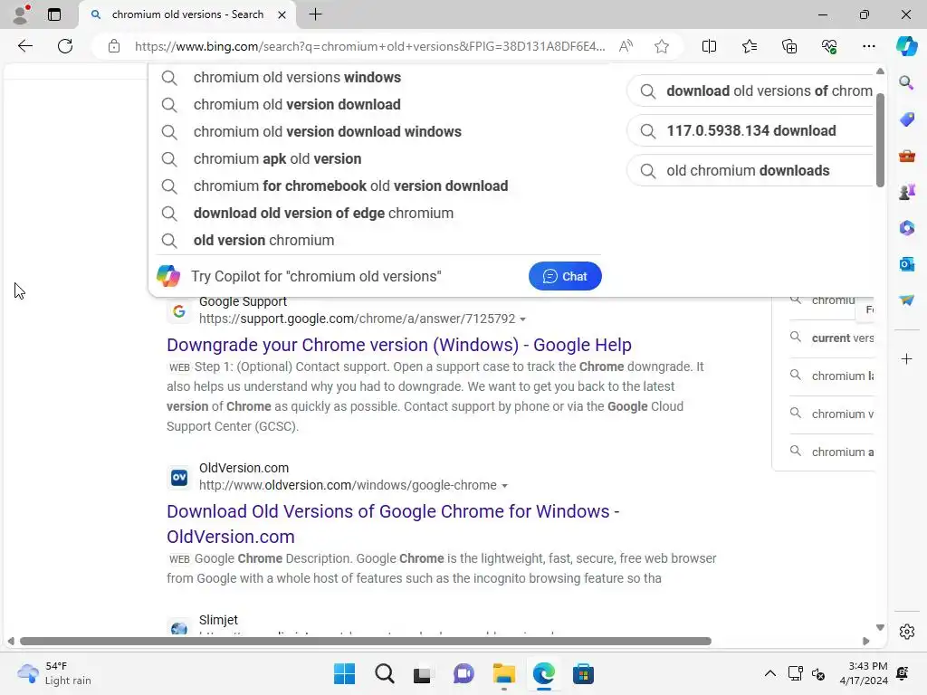Open sidebar Tools briefcase icon
This screenshot has width=927, height=695.
(x=906, y=156)
